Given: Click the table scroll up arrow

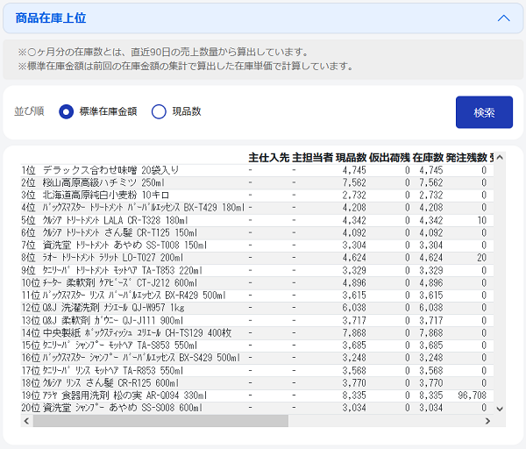Looking at the screenshot, I should 500,157.
